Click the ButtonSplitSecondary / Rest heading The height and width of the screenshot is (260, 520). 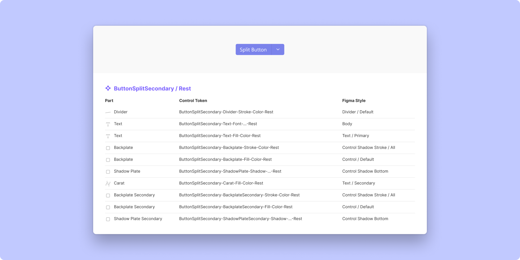tap(152, 89)
